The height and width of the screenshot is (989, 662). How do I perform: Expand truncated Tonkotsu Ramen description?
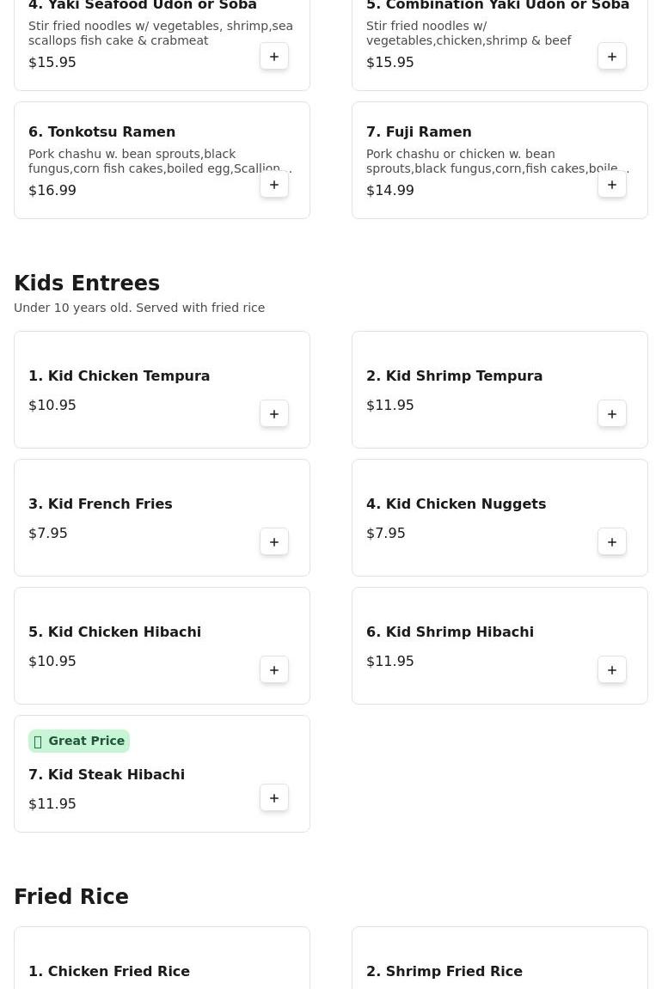pyautogui.click(x=160, y=162)
